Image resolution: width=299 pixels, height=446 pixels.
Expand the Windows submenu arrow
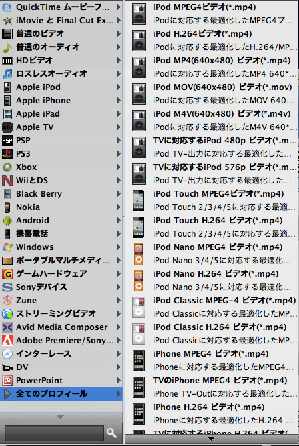[x=118, y=247]
